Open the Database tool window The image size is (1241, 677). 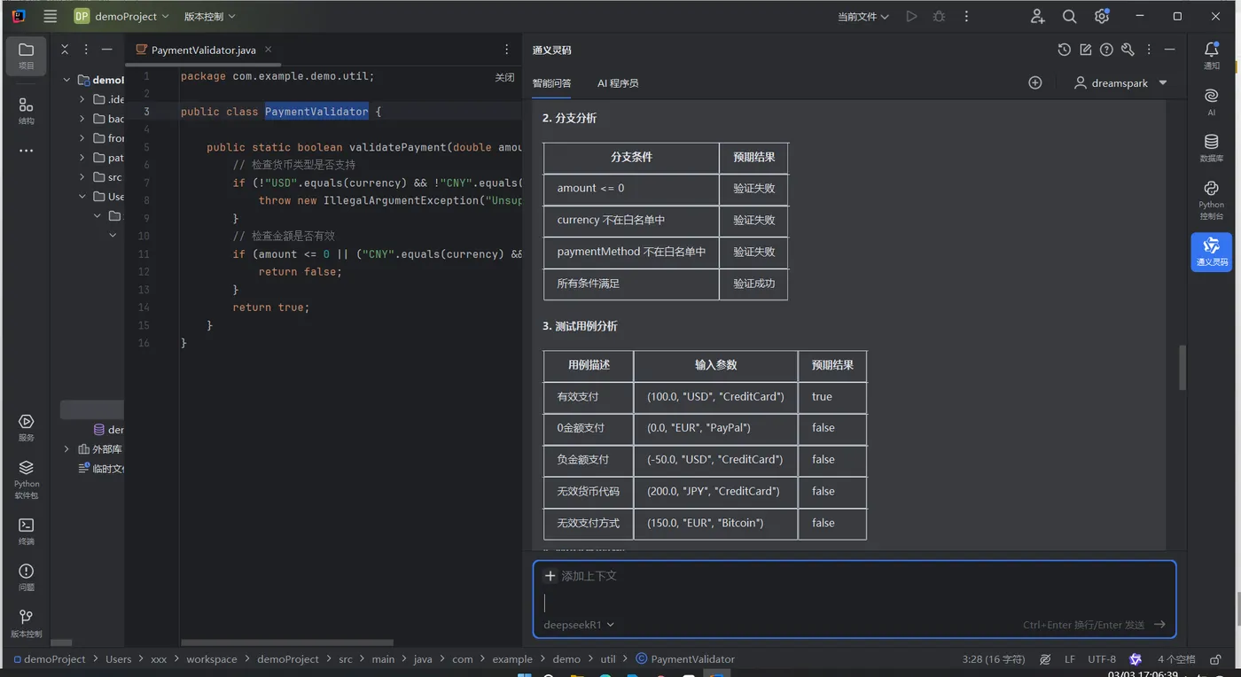click(1212, 147)
